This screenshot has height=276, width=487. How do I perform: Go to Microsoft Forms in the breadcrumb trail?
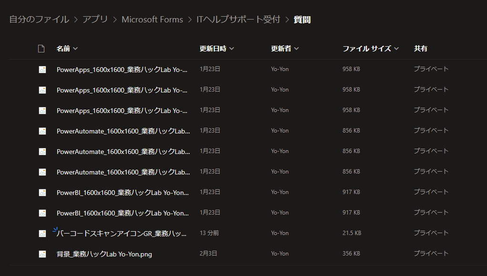pyautogui.click(x=152, y=20)
